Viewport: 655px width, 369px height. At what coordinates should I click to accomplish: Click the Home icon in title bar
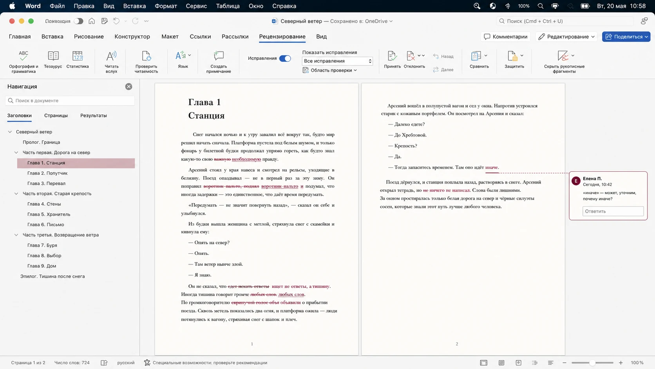pos(92,21)
